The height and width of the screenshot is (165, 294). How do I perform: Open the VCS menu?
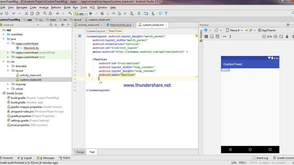pyautogui.click(x=92, y=7)
